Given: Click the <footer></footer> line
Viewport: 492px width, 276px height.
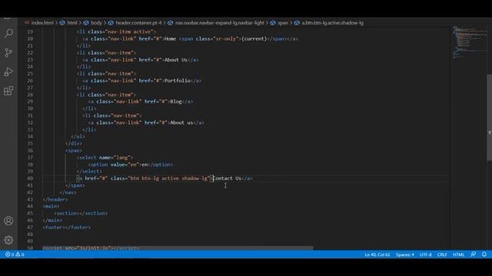Looking at the screenshot, I should (67, 228).
